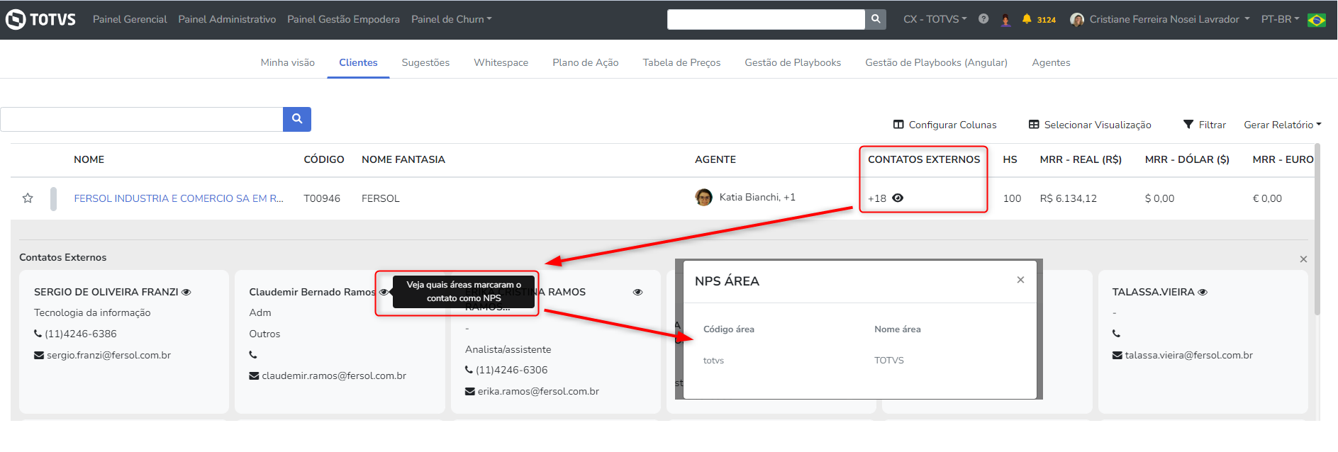Viewport: 1338px width, 452px height.
Task: Click CONTATOS EXTERNOS column header
Action: pos(924,159)
